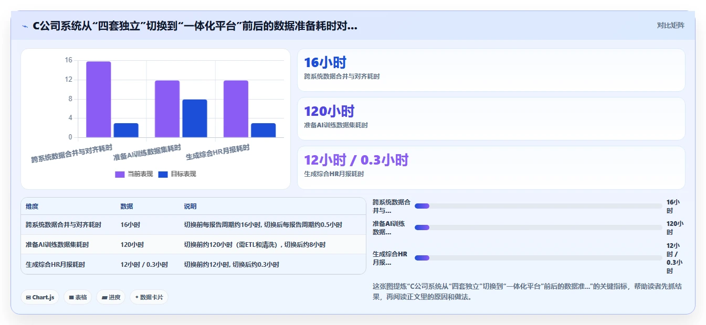The width and height of the screenshot is (706, 325).
Task: Click the 说明 column header
Action: (190, 207)
